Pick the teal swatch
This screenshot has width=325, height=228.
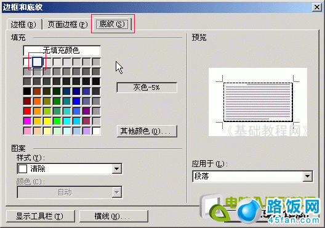coord(66,101)
